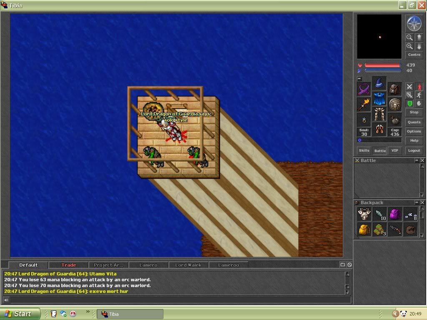Select the stack of 10 fish in the Backpack
Viewport: 427px width, 320px height.
[x=379, y=214]
